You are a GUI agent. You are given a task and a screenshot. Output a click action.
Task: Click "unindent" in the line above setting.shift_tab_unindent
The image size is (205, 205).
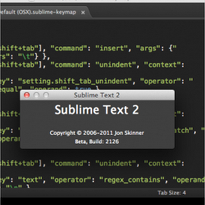[116, 65]
